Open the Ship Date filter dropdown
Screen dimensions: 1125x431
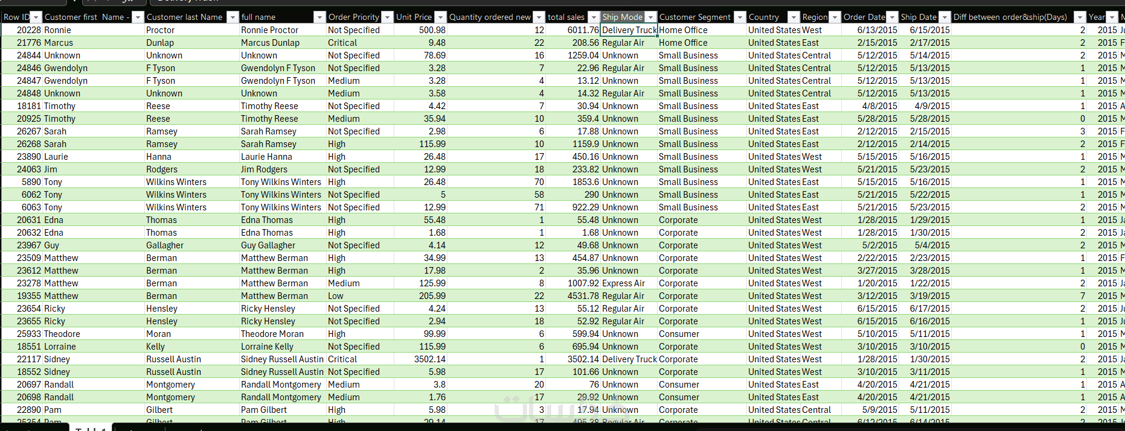(945, 17)
